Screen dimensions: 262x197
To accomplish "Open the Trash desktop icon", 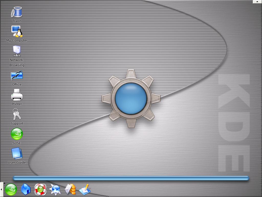I will [17, 12].
